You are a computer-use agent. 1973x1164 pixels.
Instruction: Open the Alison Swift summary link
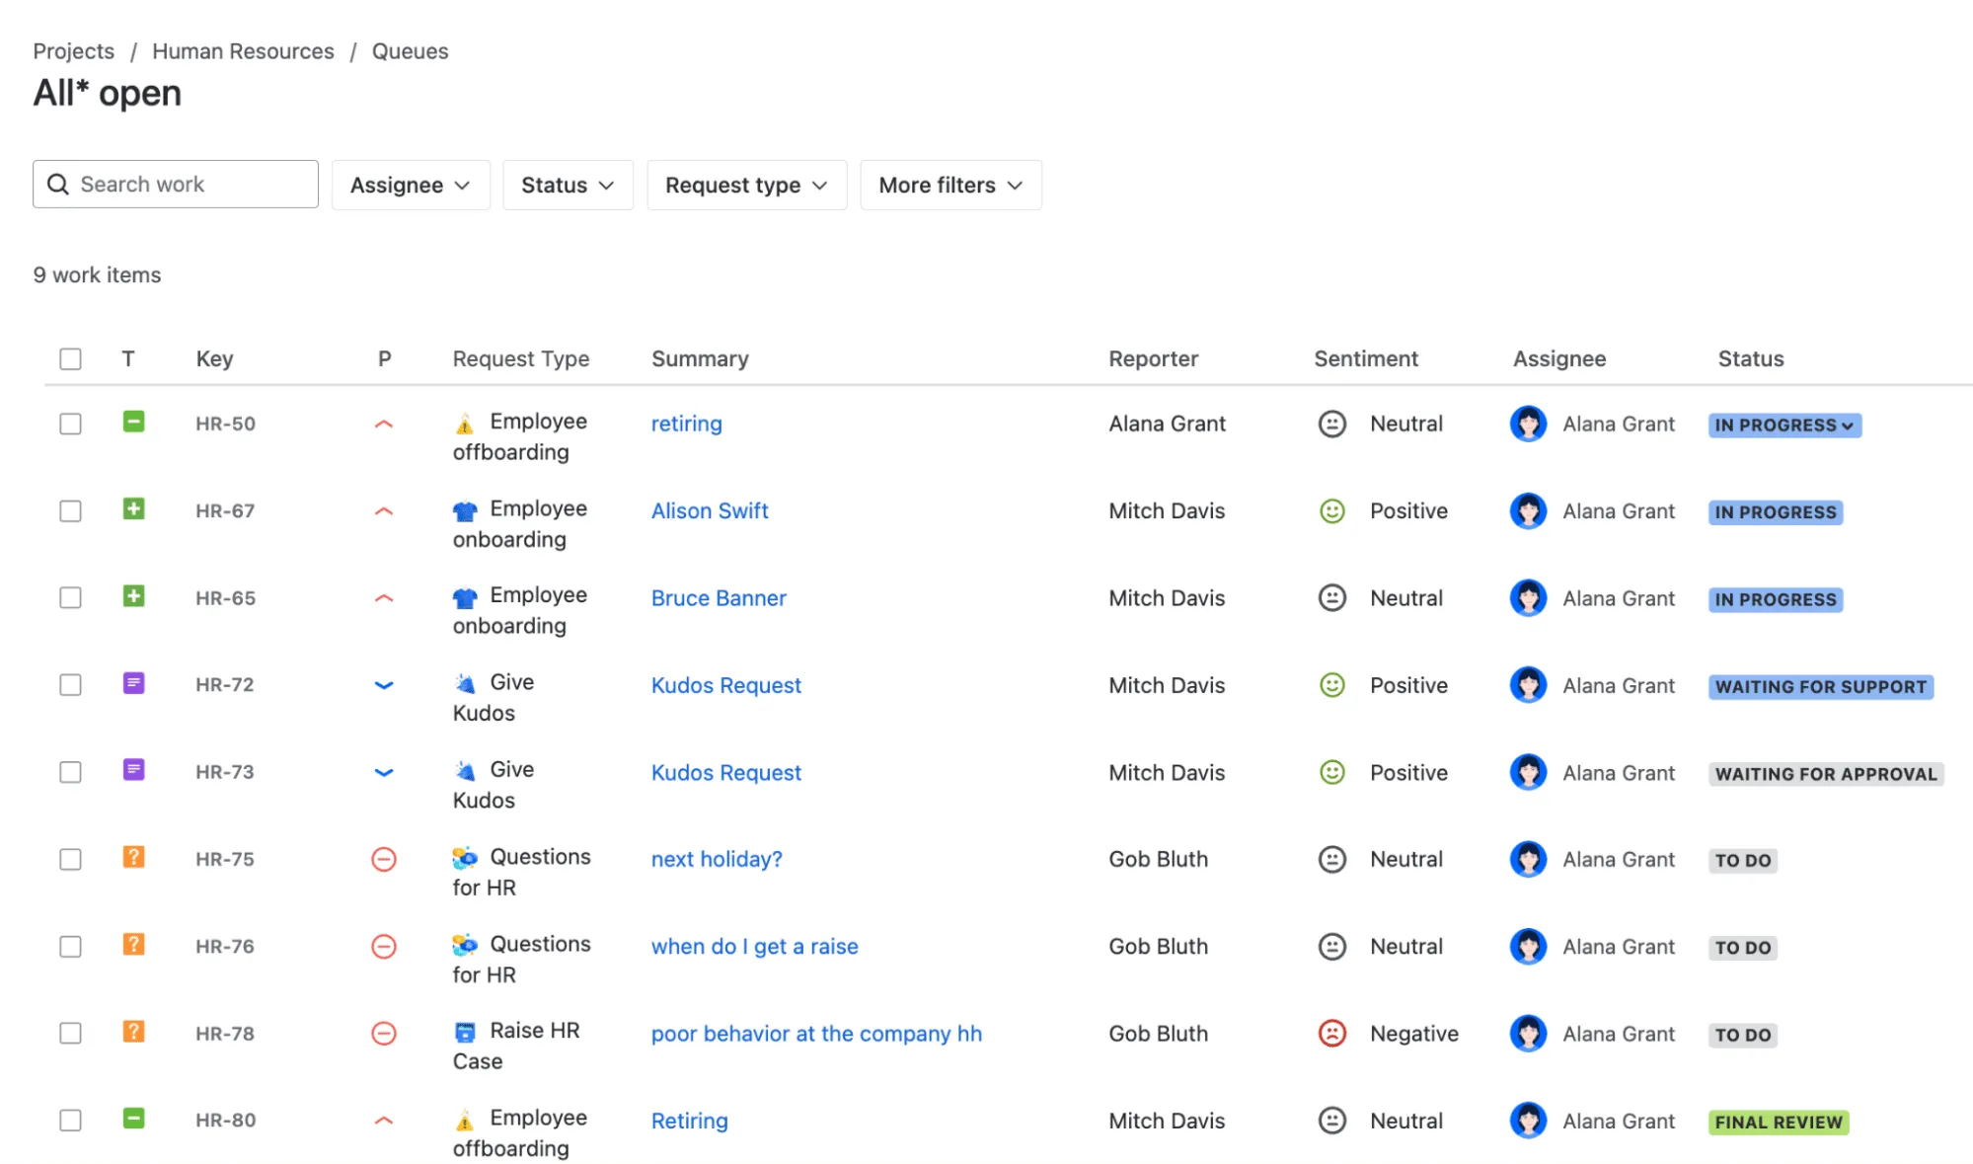click(709, 510)
